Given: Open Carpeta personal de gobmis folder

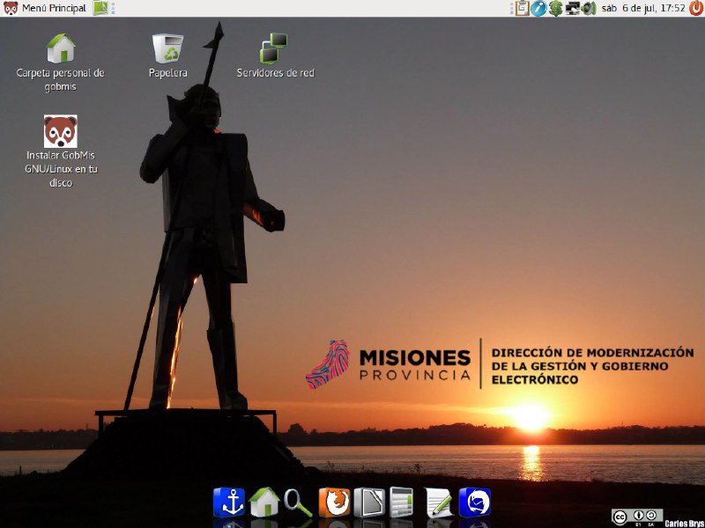Looking at the screenshot, I should pyautogui.click(x=60, y=48).
